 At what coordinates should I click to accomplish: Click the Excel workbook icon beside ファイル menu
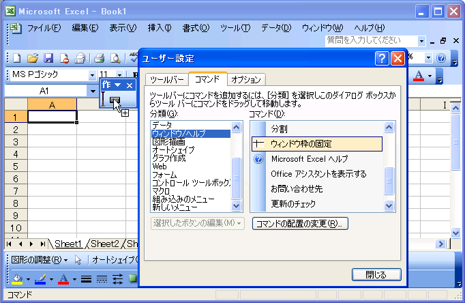pyautogui.click(x=16, y=28)
